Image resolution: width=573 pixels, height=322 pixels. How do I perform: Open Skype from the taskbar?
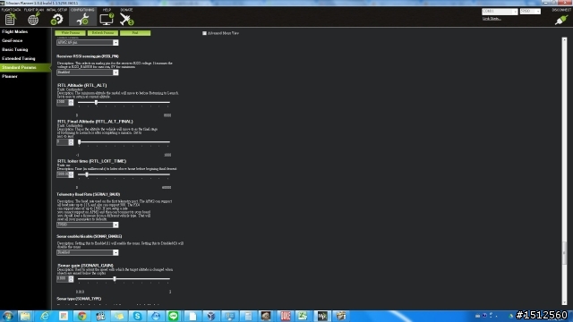tap(137, 316)
